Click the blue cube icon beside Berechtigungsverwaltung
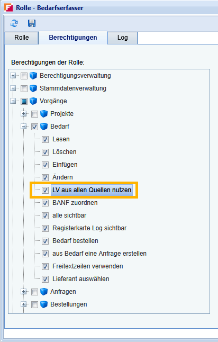Viewport: 218px width, 342px height. 33,76
